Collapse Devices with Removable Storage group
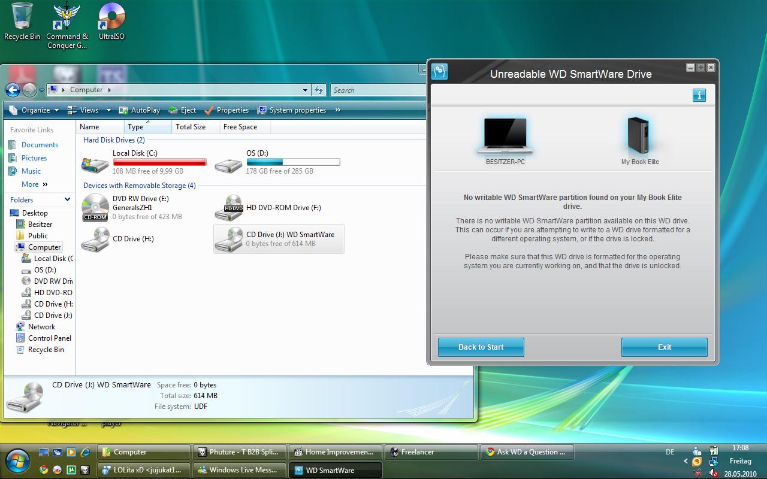The height and width of the screenshot is (479, 767). point(139,186)
